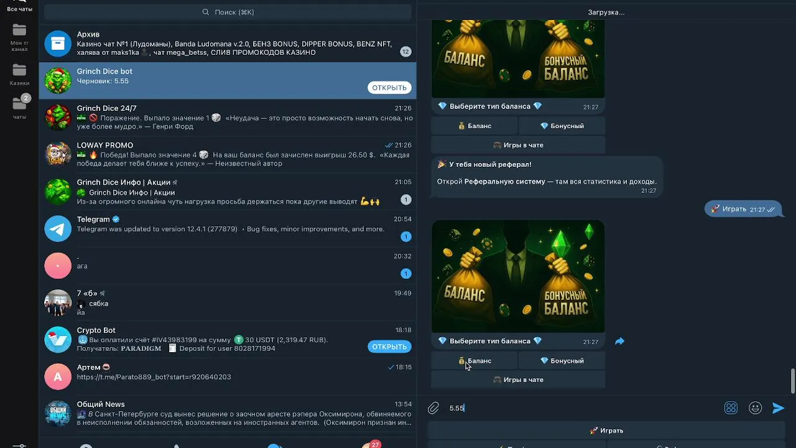This screenshot has height=448, width=796.
Task: Click the t.me/Parato889_bot link text
Action: pyautogui.click(x=154, y=377)
